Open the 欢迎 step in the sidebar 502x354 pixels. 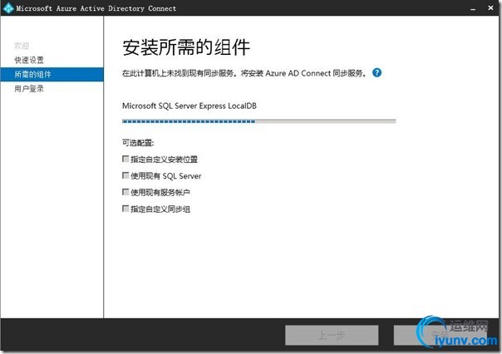tap(22, 46)
